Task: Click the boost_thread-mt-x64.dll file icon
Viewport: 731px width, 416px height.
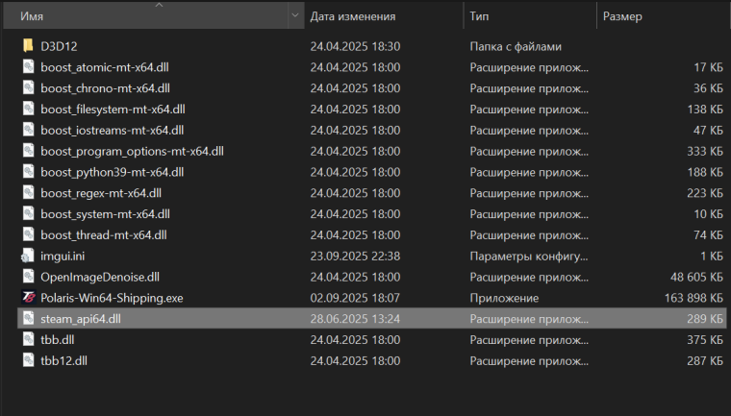Action: 29,234
